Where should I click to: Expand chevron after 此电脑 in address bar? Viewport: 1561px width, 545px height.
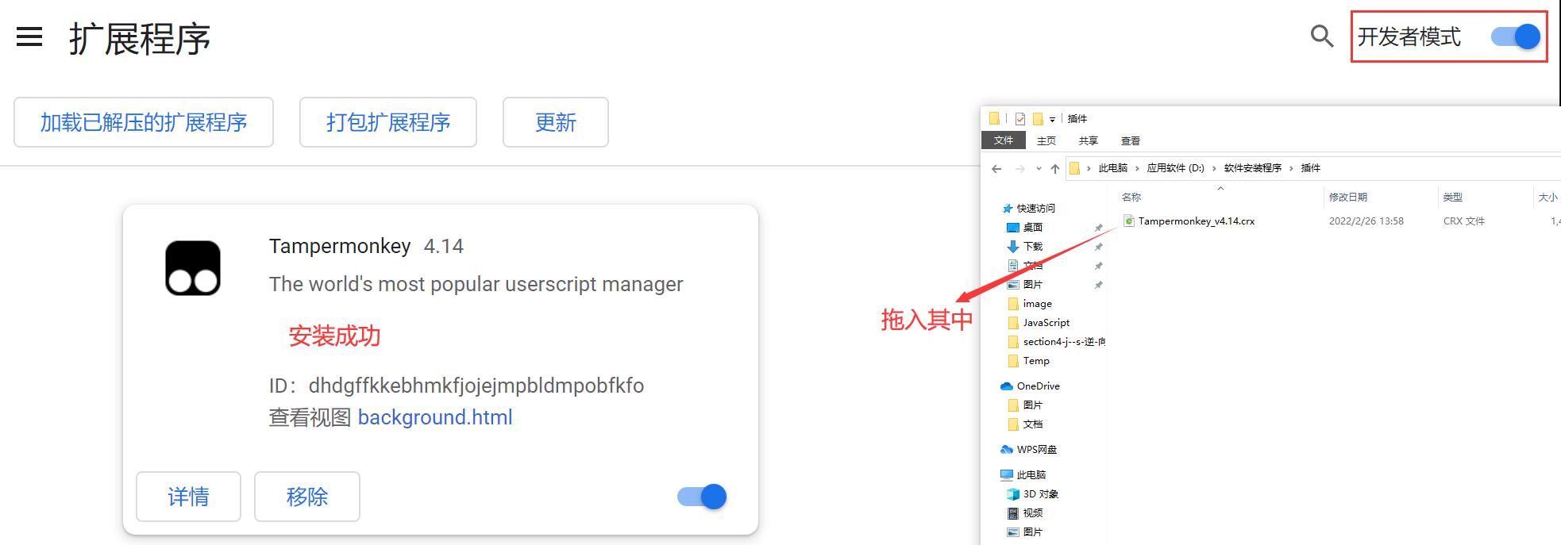tap(1137, 168)
